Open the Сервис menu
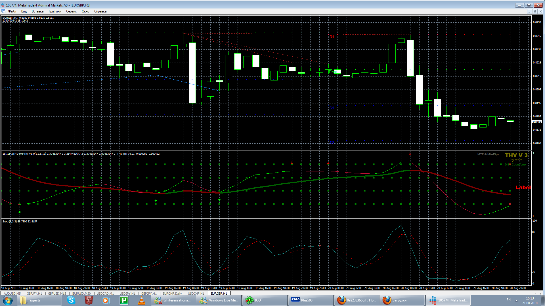 pyautogui.click(x=71, y=11)
